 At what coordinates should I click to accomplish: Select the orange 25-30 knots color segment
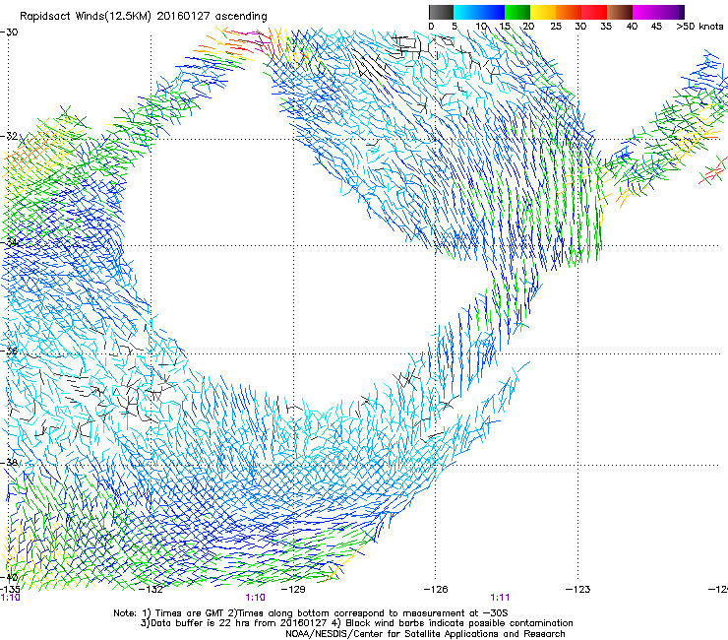(x=569, y=12)
